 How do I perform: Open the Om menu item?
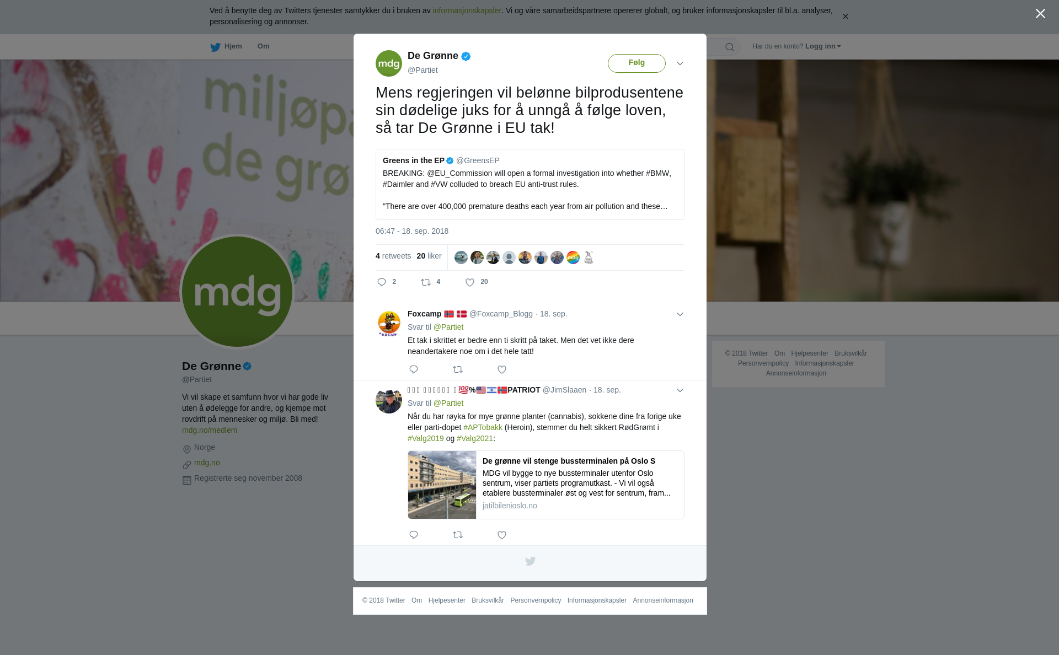[263, 46]
